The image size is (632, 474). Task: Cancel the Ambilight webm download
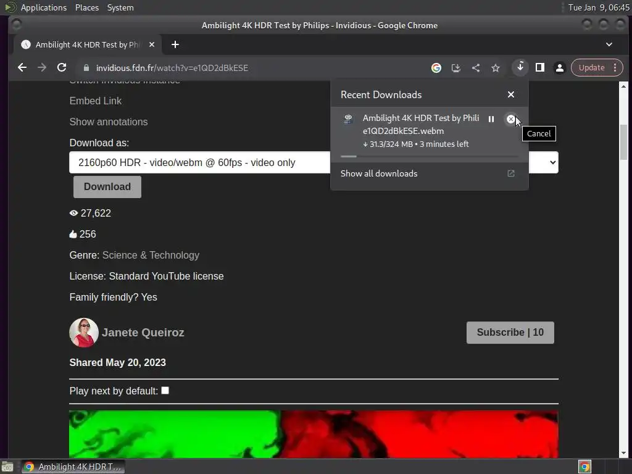pyautogui.click(x=510, y=119)
